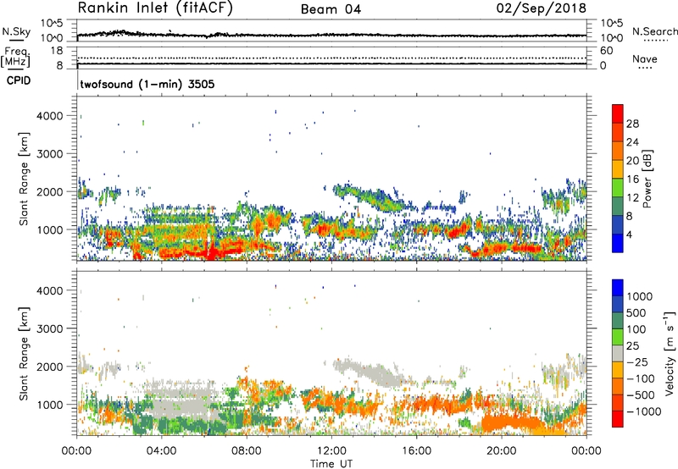Click the 'N.Sky' legend label

click(16, 31)
